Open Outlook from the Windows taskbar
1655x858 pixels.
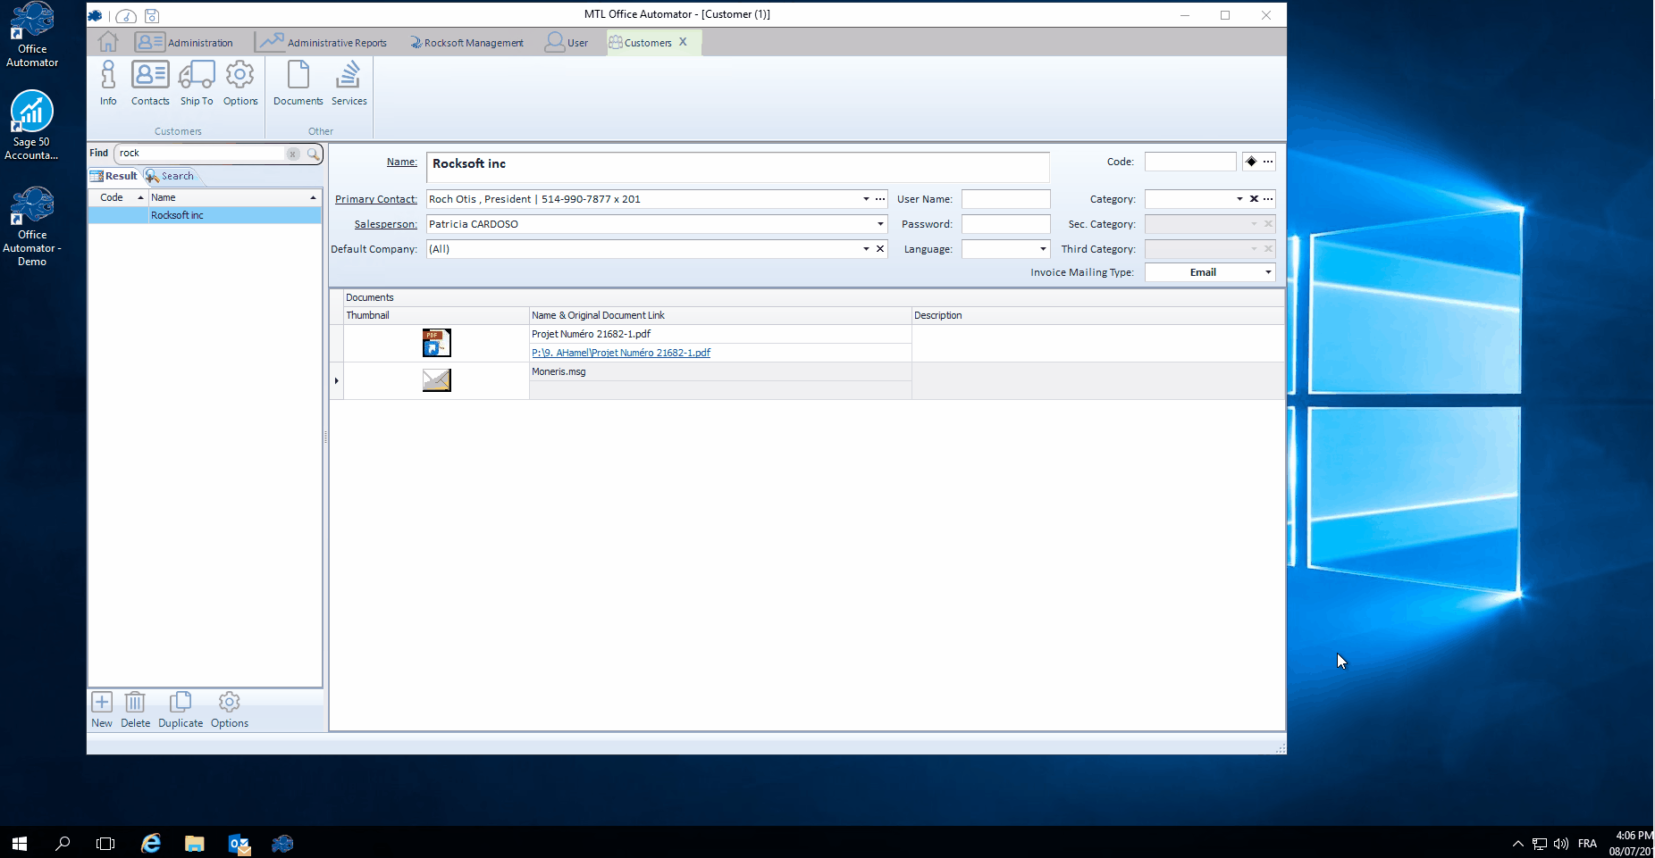[x=239, y=844]
